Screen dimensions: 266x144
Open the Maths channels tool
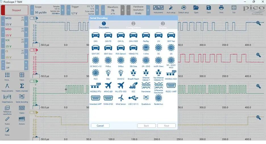click(x=22, y=87)
